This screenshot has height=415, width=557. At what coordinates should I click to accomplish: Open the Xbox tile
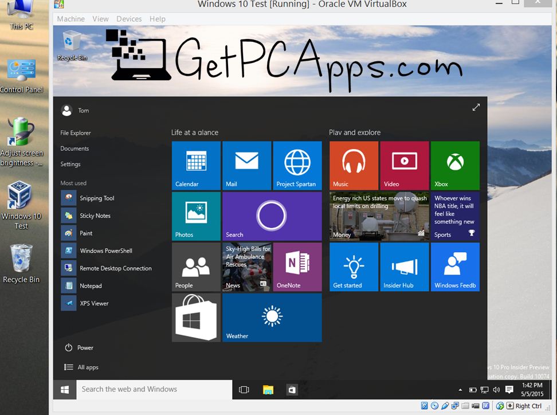pyautogui.click(x=455, y=165)
